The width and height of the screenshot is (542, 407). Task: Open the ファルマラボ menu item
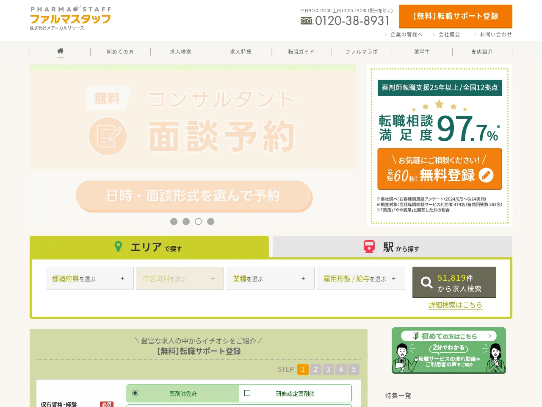[x=362, y=52]
